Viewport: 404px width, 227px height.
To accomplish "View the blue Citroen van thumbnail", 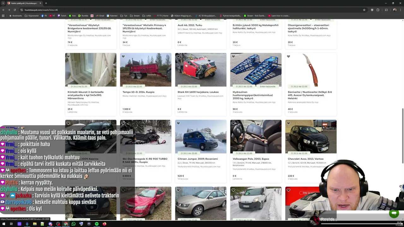I will tap(201, 137).
